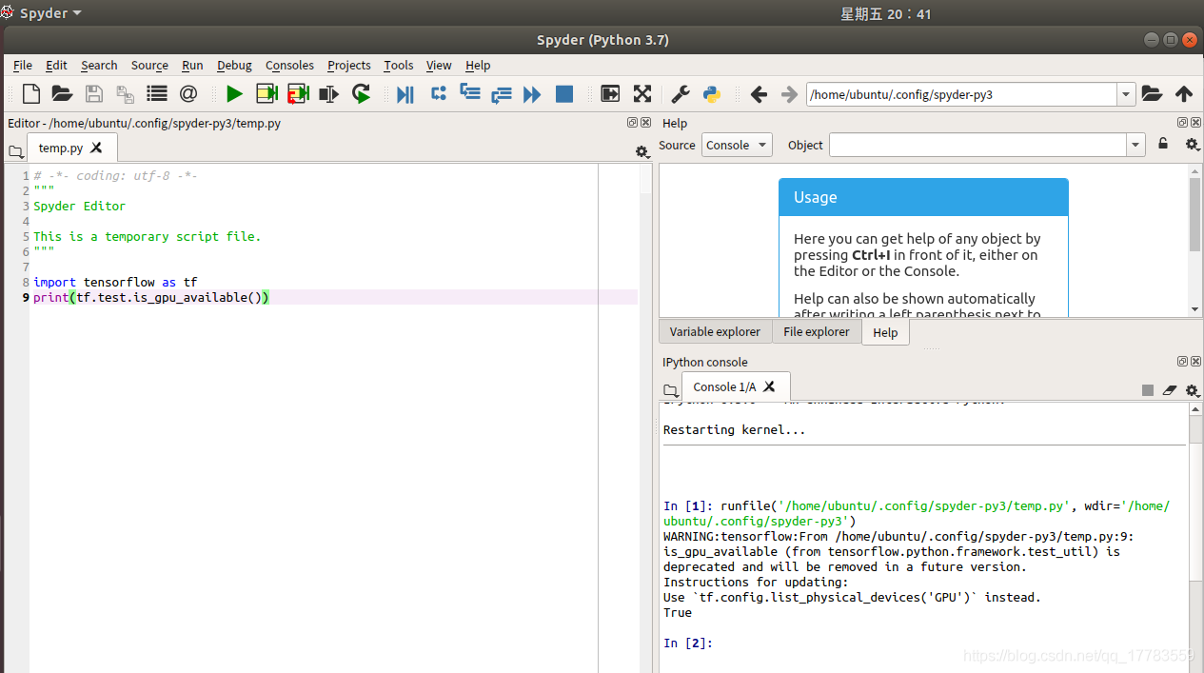Switch to the Variable explorer tab
Viewport: 1204px width, 673px height.
coord(715,332)
